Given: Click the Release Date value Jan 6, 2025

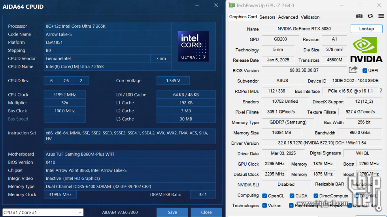Looking at the screenshot, I should (278, 60).
